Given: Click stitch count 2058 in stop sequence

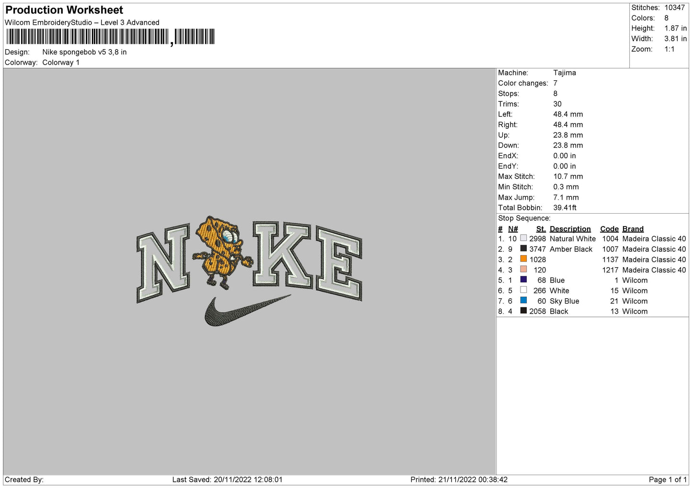Looking at the screenshot, I should 537,311.
